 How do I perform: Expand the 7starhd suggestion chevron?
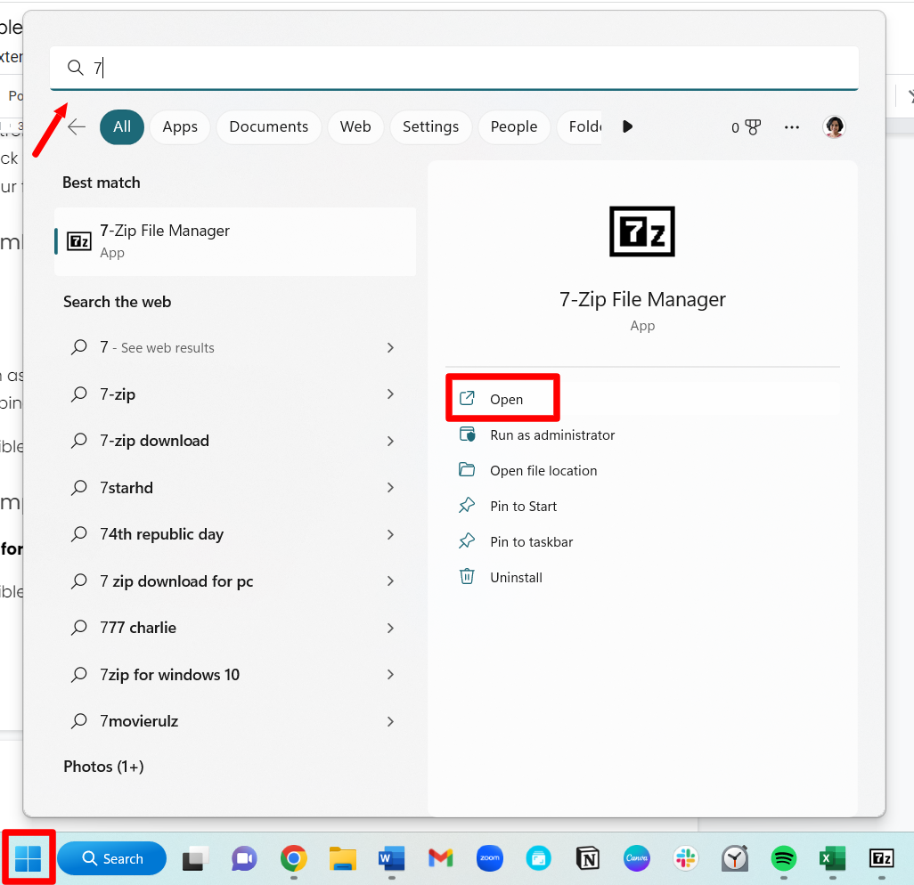pyautogui.click(x=390, y=488)
